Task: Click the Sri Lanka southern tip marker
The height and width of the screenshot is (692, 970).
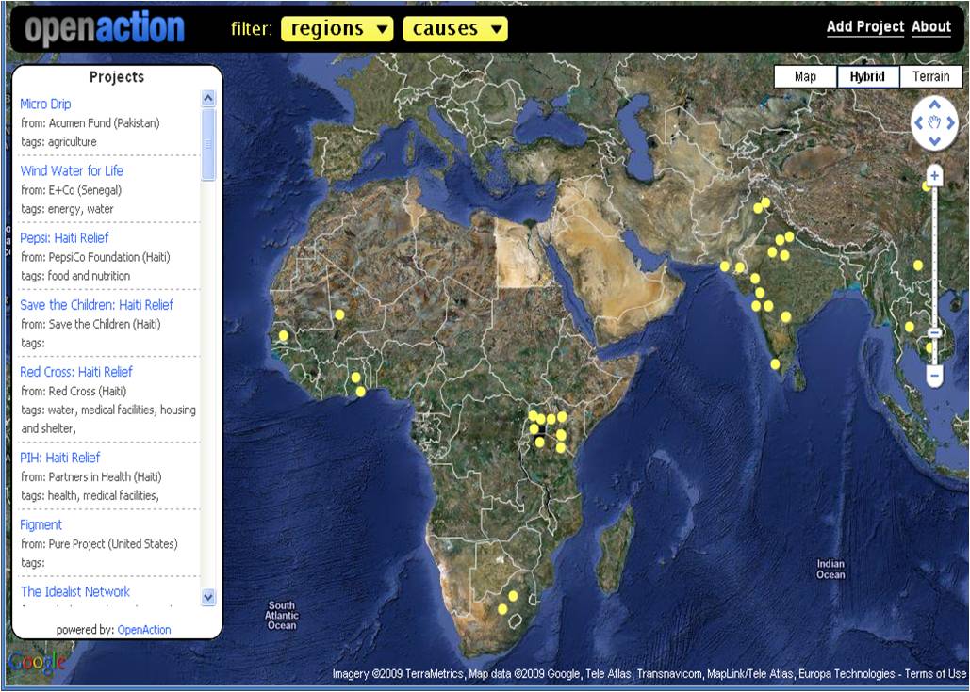Action: pyautogui.click(x=775, y=364)
